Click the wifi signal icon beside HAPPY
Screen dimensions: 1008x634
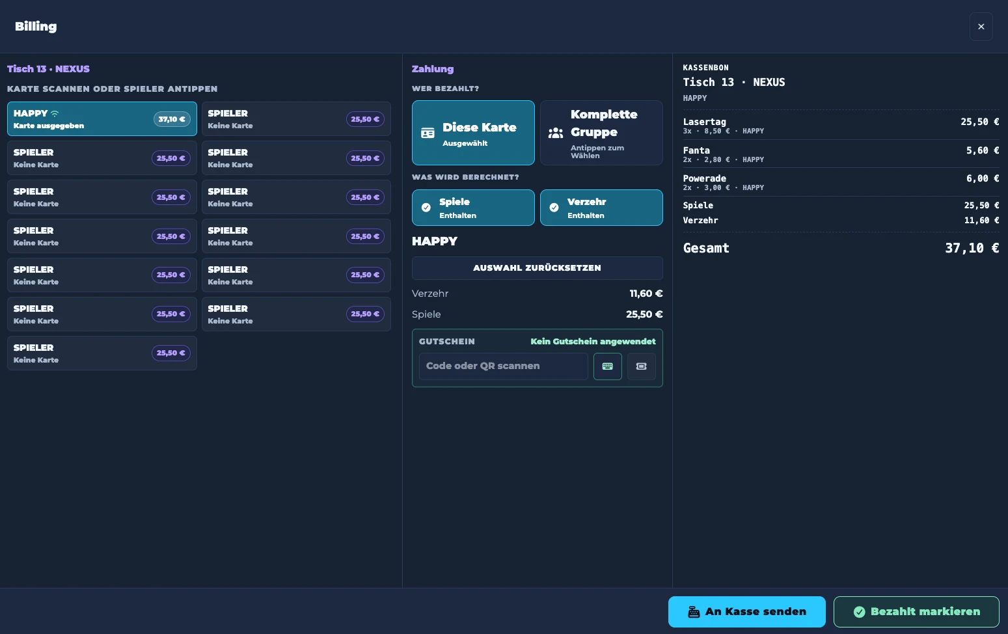(55, 113)
